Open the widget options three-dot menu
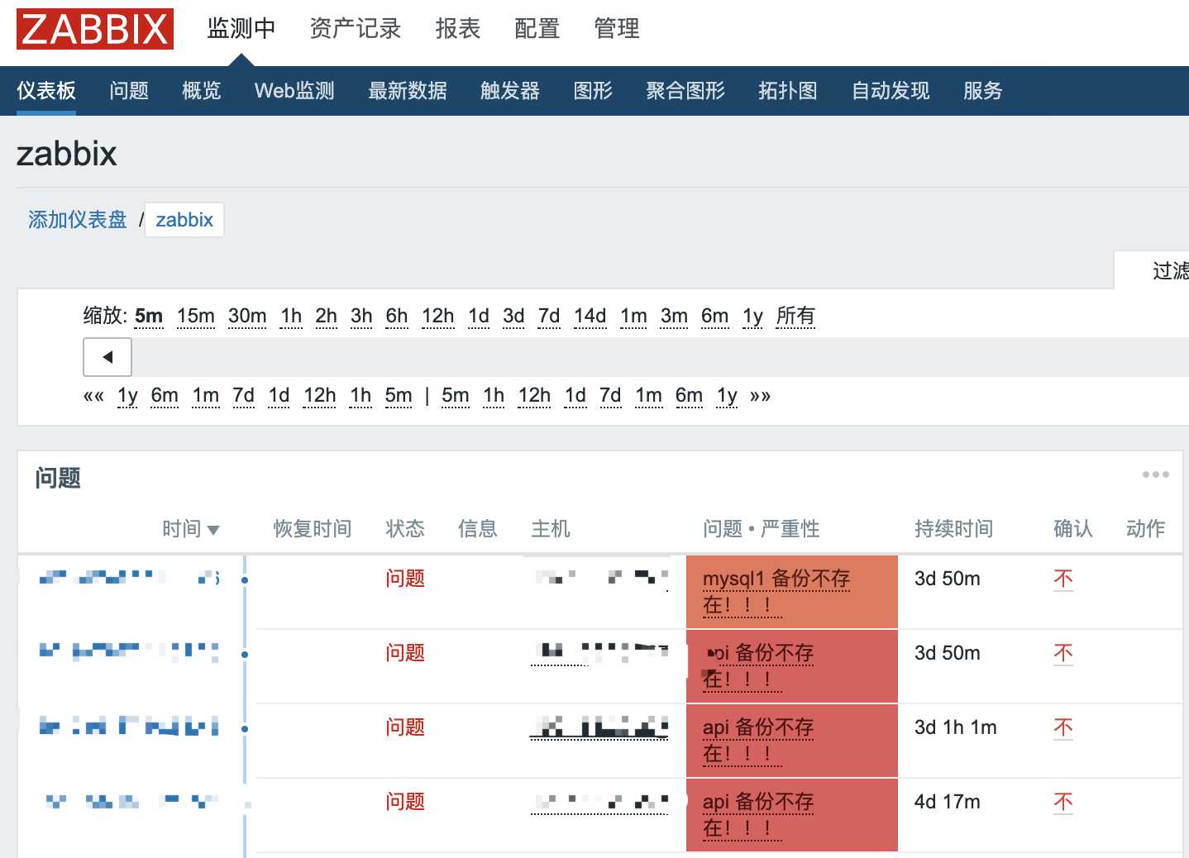The image size is (1189, 858). coord(1155,474)
